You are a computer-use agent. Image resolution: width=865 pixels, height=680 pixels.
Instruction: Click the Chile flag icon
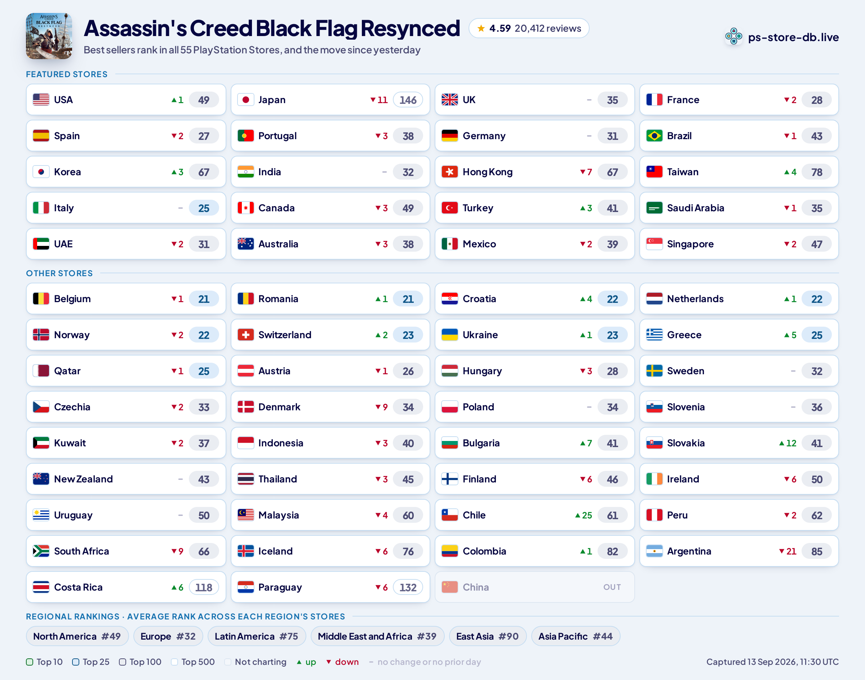point(449,515)
